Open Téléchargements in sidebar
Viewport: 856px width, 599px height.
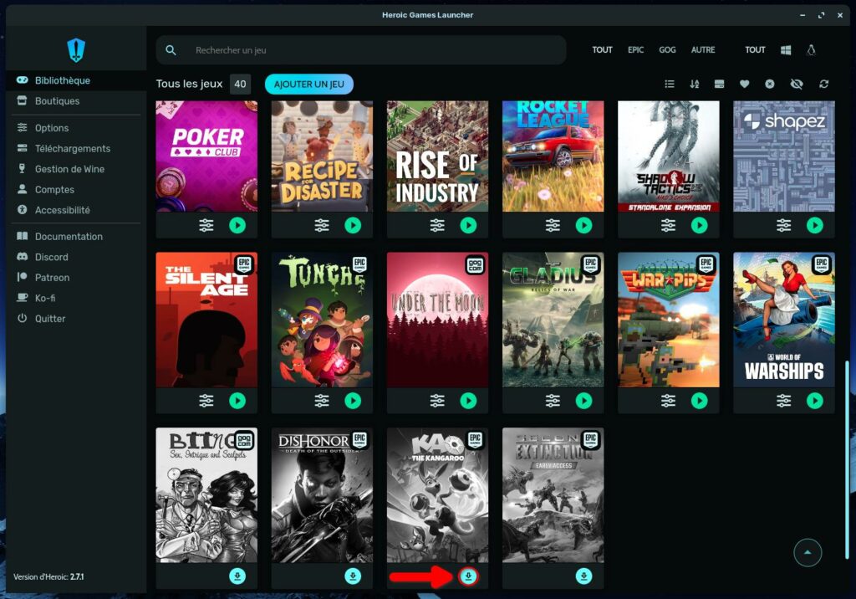pyautogui.click(x=72, y=149)
